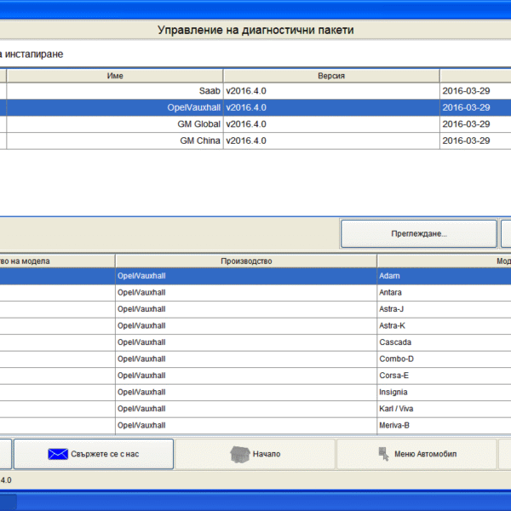The width and height of the screenshot is (511, 511).
Task: Select the Saab package row
Action: point(255,91)
